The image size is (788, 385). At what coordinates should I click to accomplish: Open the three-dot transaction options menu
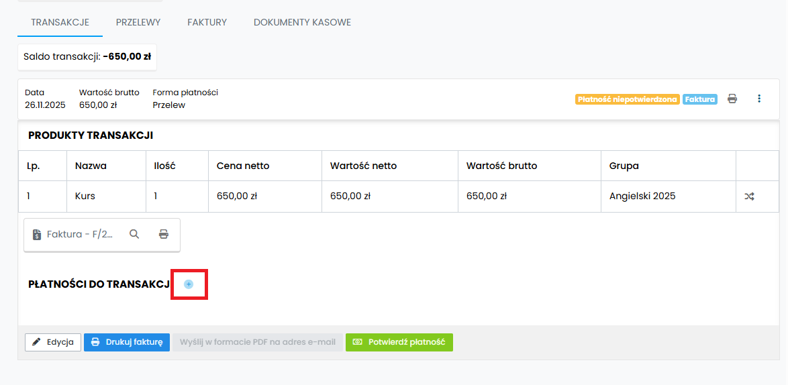(x=759, y=99)
